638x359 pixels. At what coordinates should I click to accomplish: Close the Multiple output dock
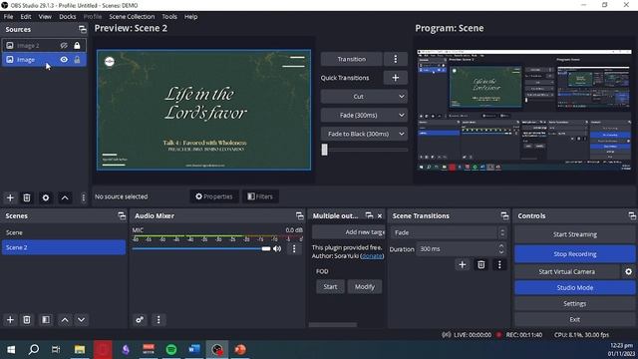click(x=380, y=215)
